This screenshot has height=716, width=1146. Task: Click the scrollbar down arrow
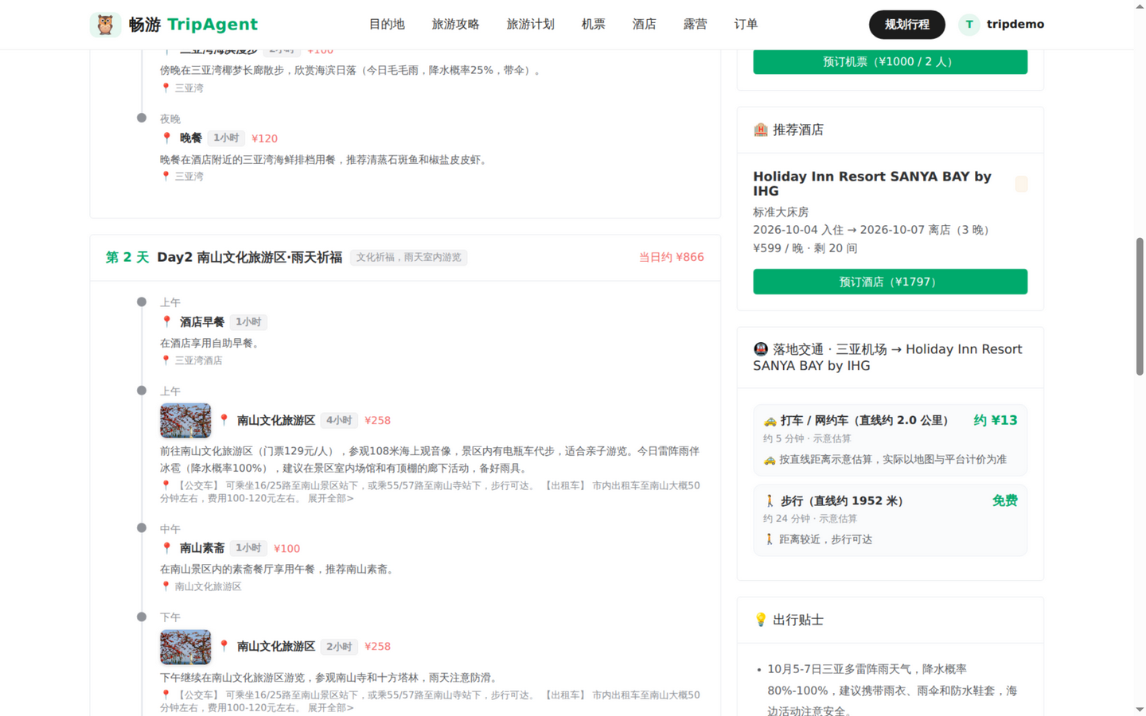1140,710
